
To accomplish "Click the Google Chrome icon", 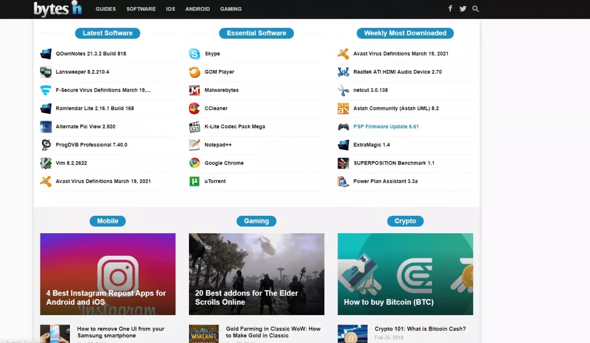I will tap(194, 163).
